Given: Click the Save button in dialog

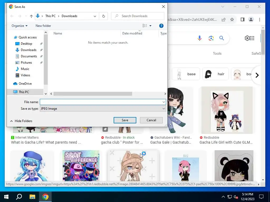Looking at the screenshot, I should [x=125, y=120].
